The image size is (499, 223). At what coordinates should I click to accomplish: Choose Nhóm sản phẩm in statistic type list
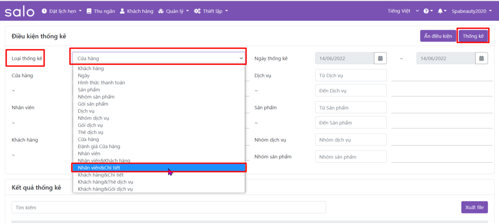tap(159, 97)
